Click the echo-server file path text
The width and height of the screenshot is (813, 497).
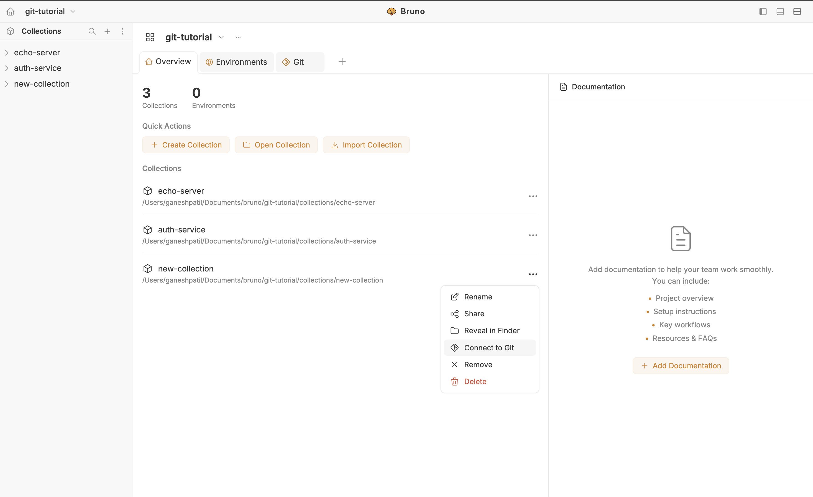tap(258, 203)
